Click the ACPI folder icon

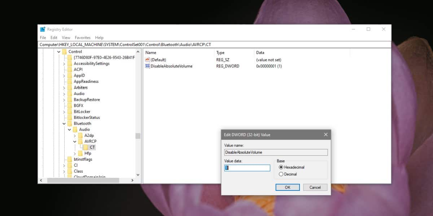point(70,69)
